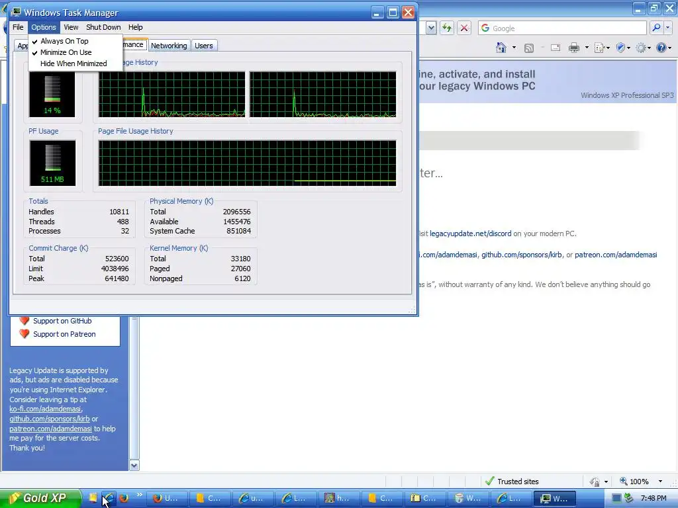Click the privacy/popup icon in IE status bar
This screenshot has height=508, width=678.
pyautogui.click(x=595, y=482)
